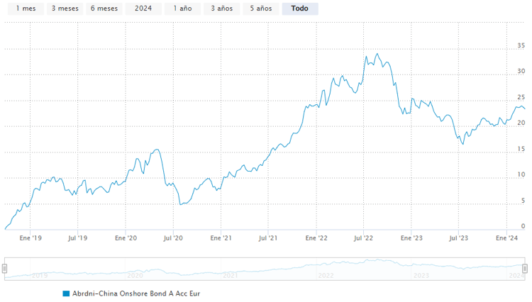532x302 pixels.
Task: Jump to 2021 in the mini overview chart
Action: point(230,275)
